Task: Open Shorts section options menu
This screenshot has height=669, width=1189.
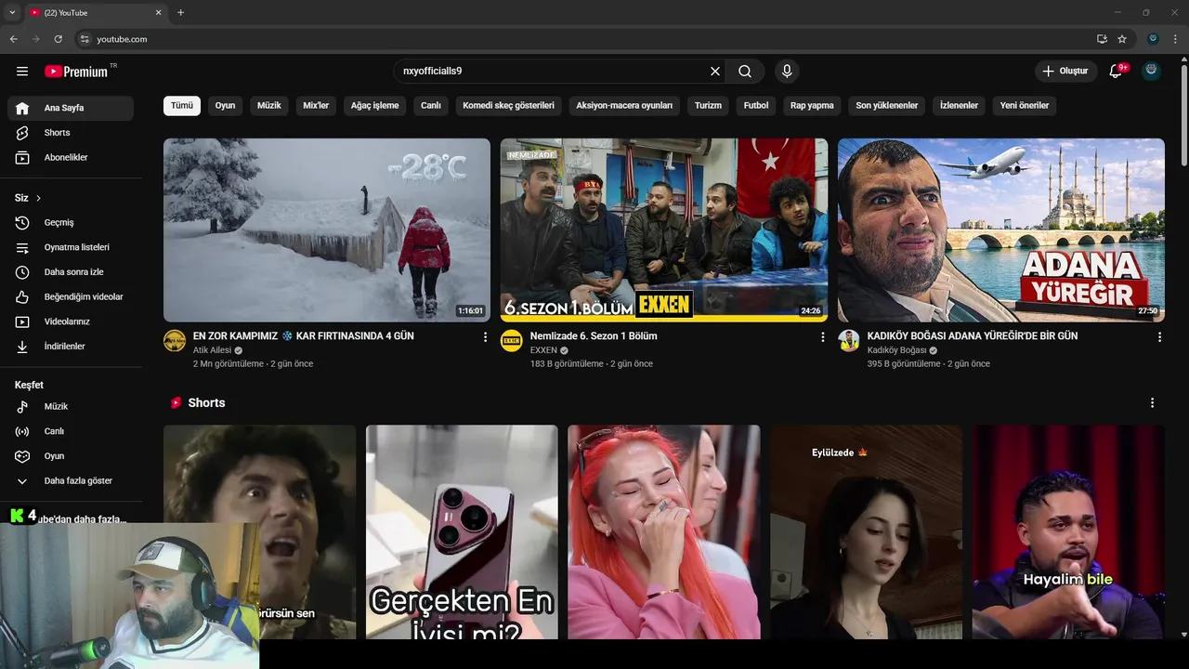Action: coord(1152,403)
